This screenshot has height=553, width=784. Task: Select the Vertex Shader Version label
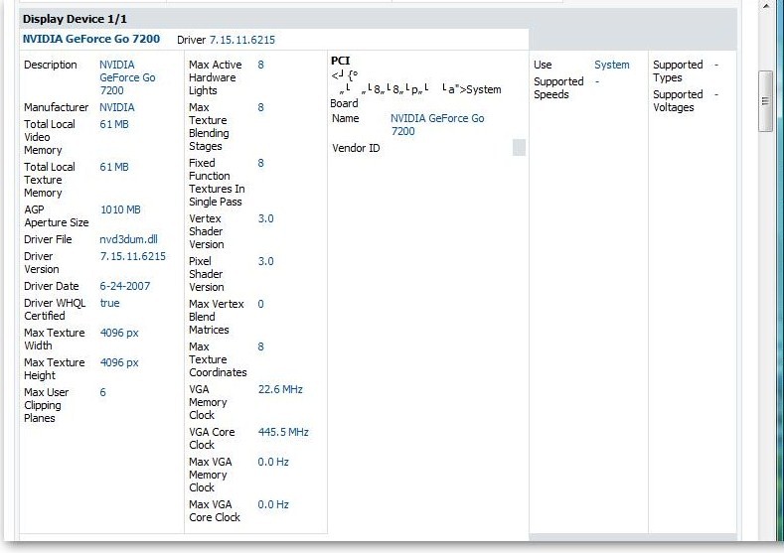point(206,231)
